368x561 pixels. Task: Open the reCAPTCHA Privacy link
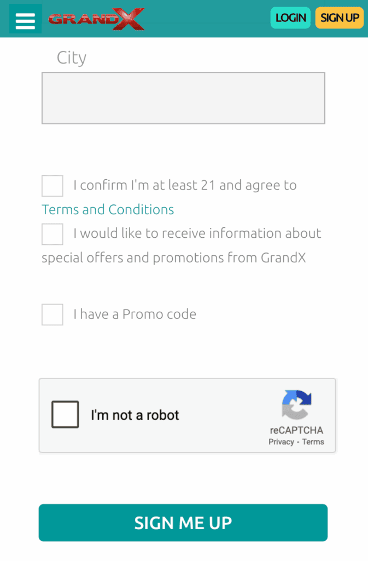tap(281, 442)
